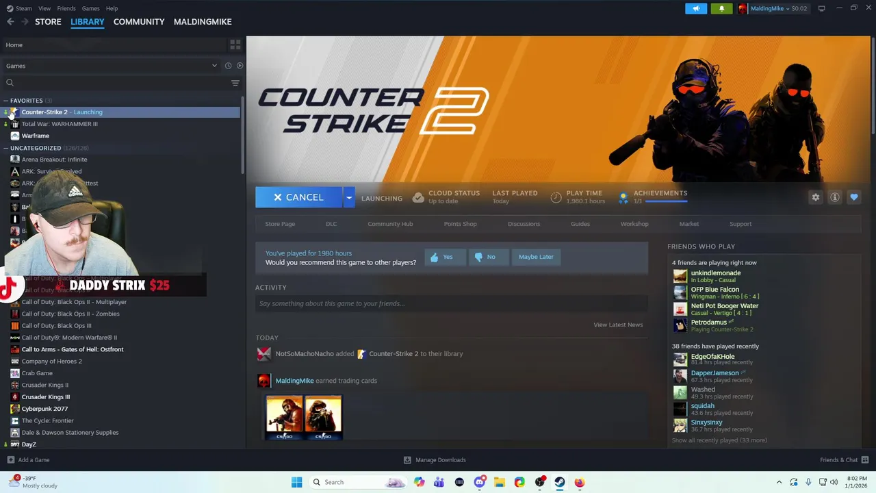This screenshot has width=876, height=493.
Task: Switch to the Community section
Action: (139, 22)
